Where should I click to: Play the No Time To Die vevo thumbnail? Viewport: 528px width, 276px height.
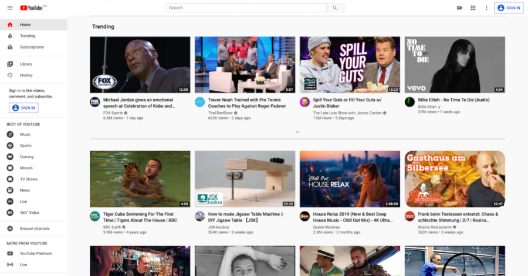pyautogui.click(x=455, y=65)
